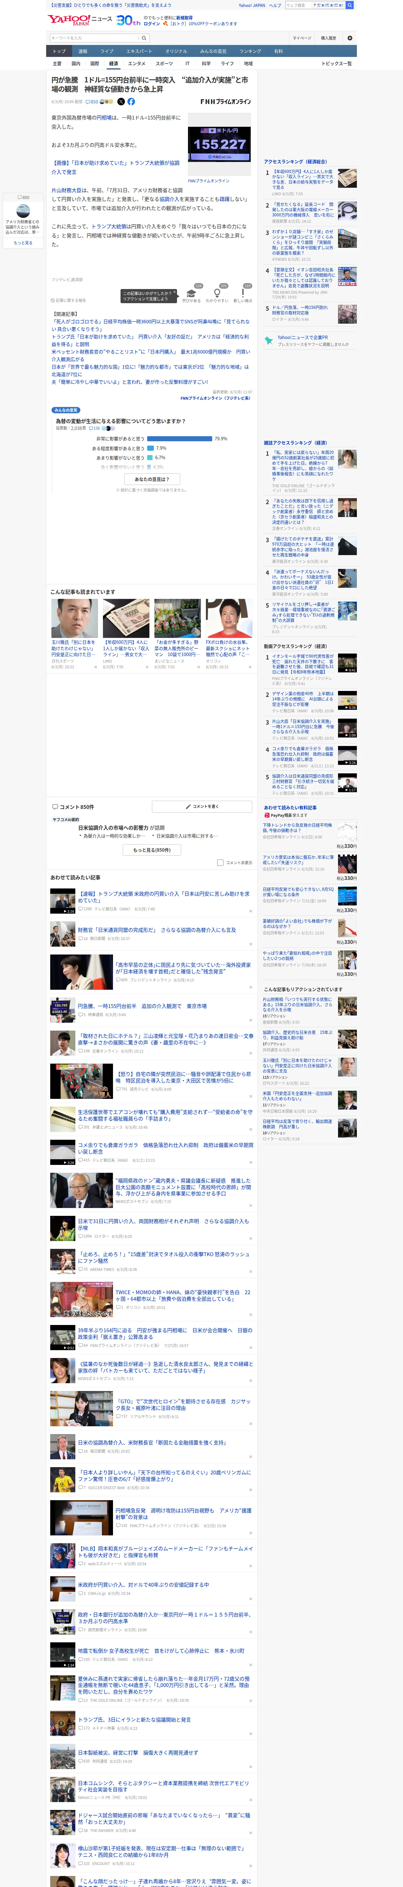Image resolution: width=403 pixels, height=1887 pixels.
Task: Select the 主要 category
Action: point(57,64)
